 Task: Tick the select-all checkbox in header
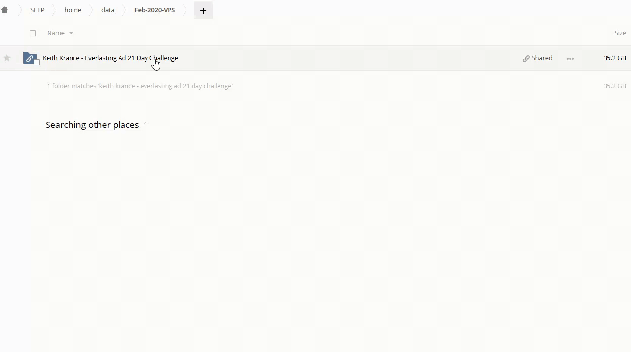click(x=33, y=33)
